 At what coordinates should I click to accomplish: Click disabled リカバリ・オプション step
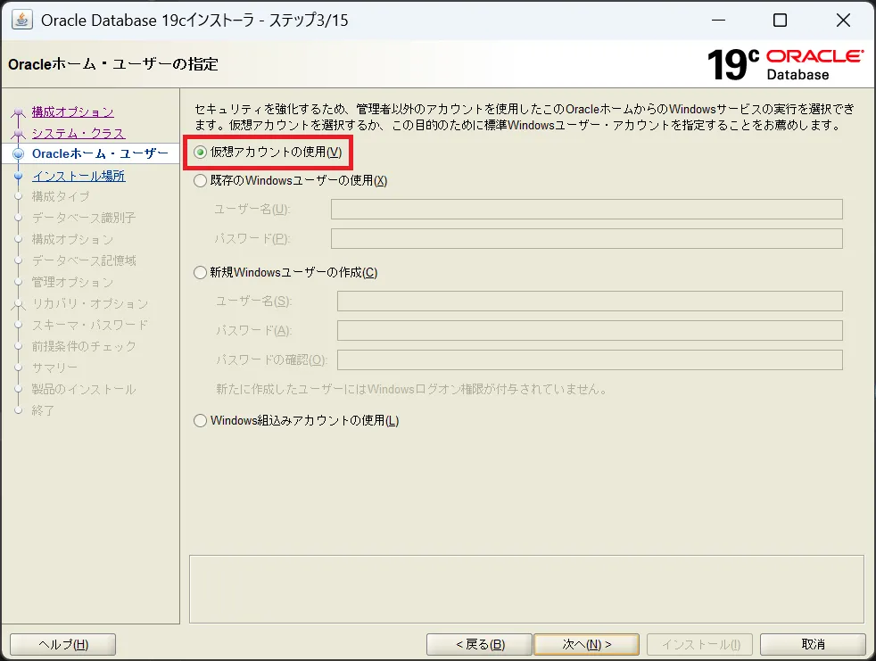point(90,303)
